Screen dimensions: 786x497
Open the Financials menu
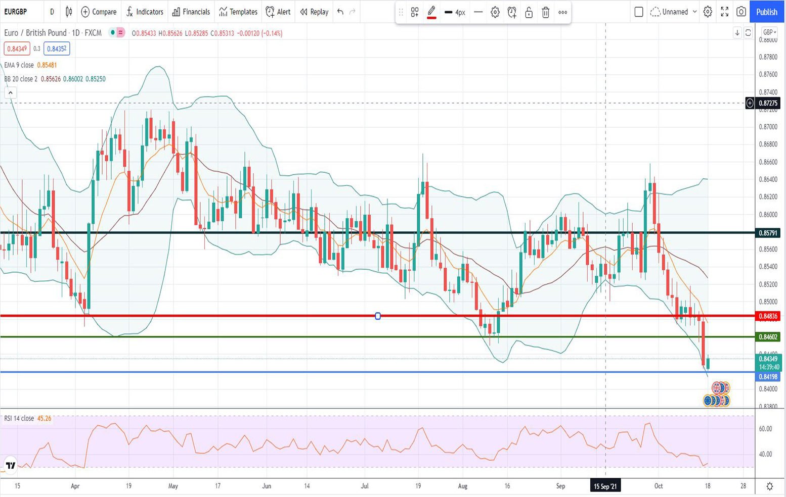point(191,12)
